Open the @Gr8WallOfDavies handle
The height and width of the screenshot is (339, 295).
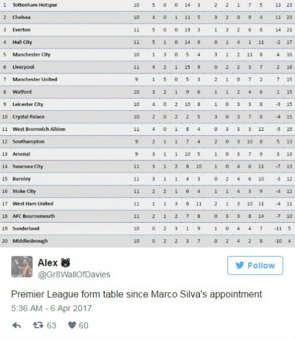(74, 275)
